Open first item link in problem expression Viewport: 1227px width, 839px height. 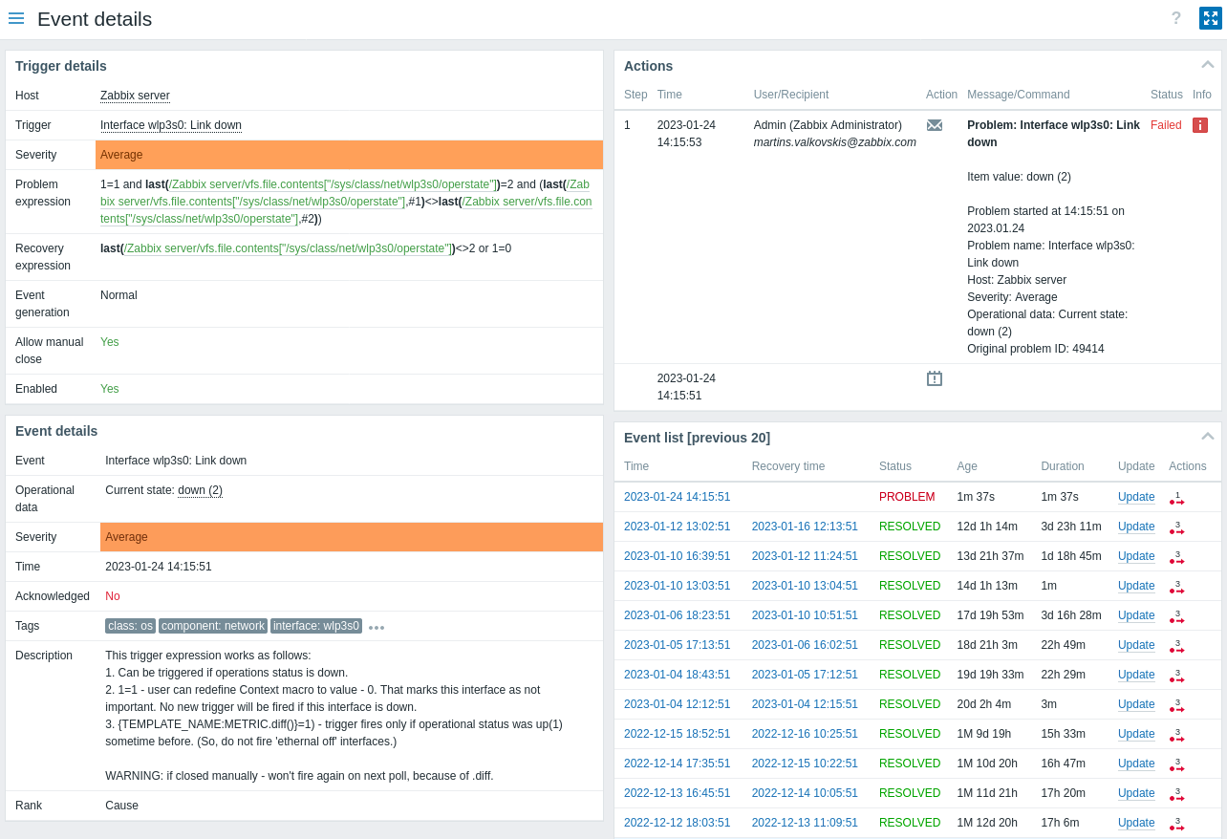tap(334, 184)
